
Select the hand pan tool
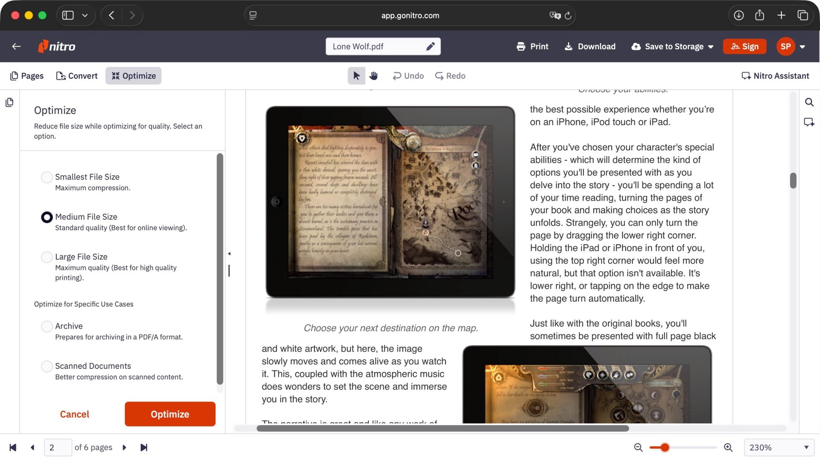[x=373, y=76]
